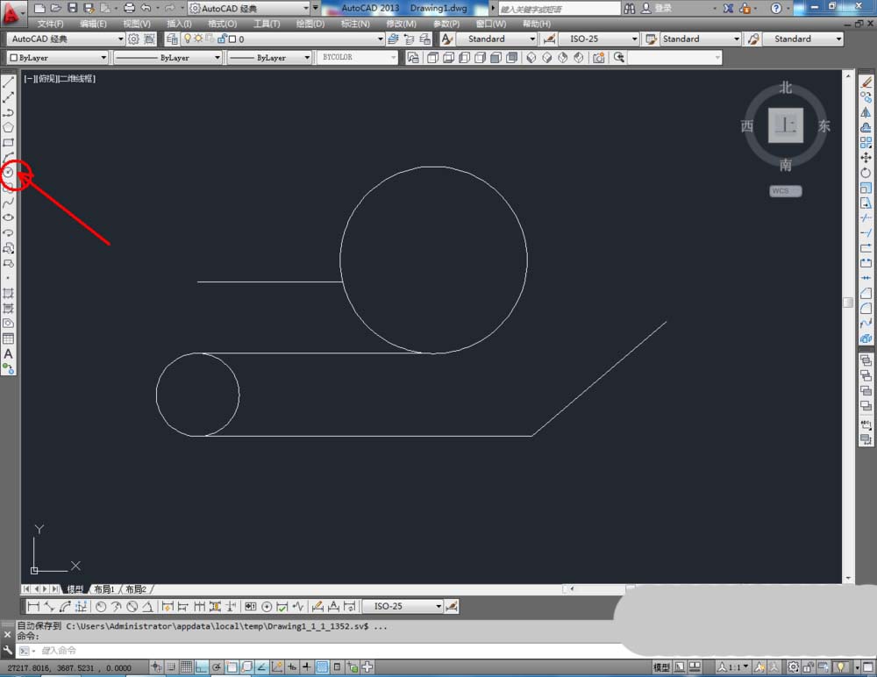The image size is (877, 677).
Task: Select the Multiline Text (A) tool
Action: (x=9, y=353)
